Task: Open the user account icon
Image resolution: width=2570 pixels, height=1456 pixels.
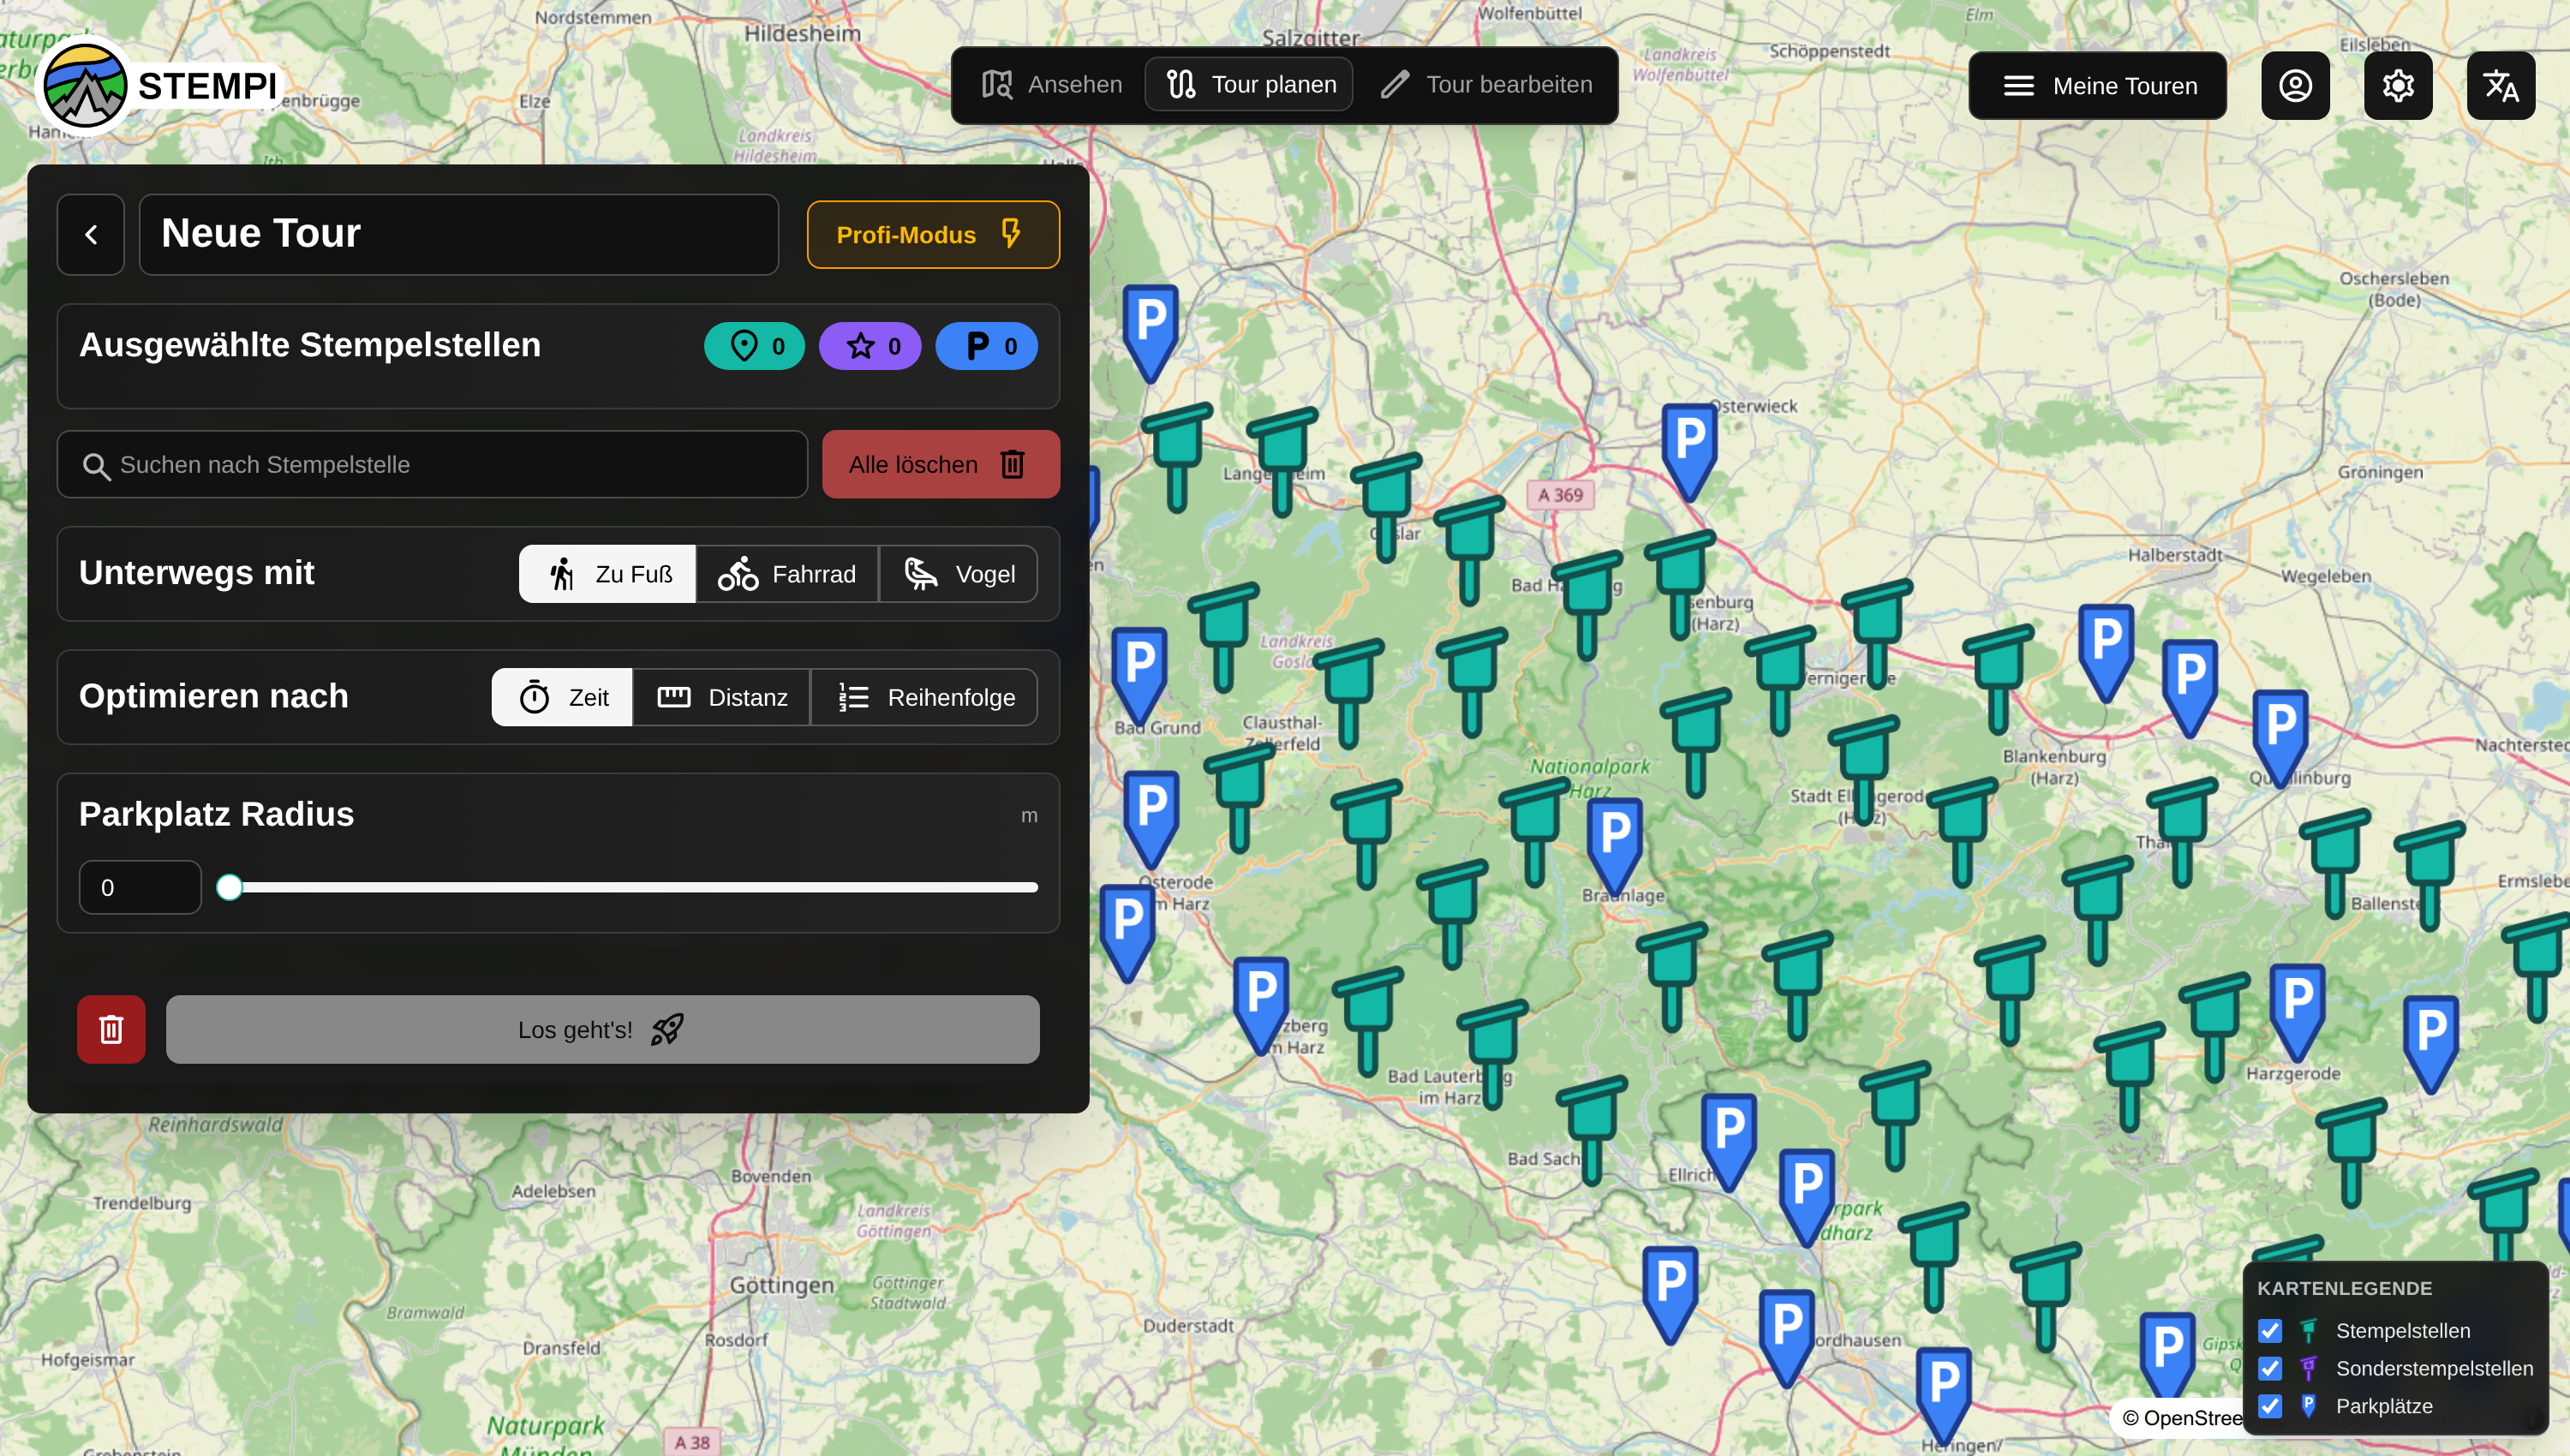Action: coord(2295,86)
